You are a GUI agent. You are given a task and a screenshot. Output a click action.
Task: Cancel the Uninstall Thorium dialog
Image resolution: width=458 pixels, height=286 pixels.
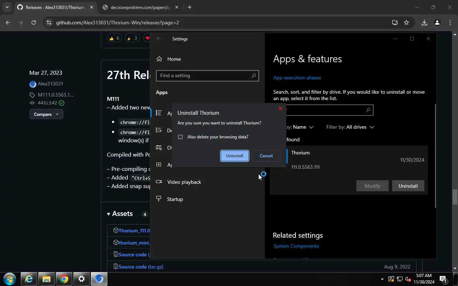(x=266, y=156)
